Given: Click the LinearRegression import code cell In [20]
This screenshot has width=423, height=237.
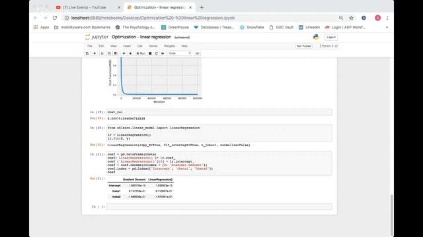Looking at the screenshot, I should [219, 133].
